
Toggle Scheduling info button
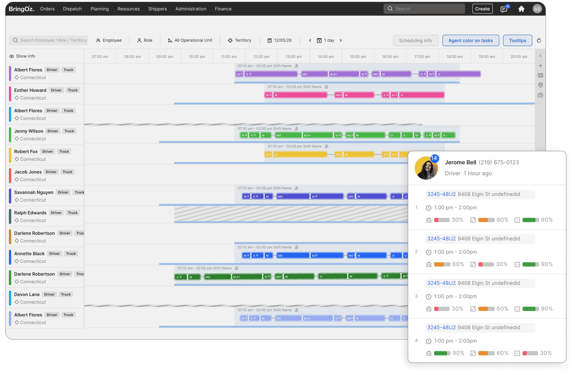416,41
